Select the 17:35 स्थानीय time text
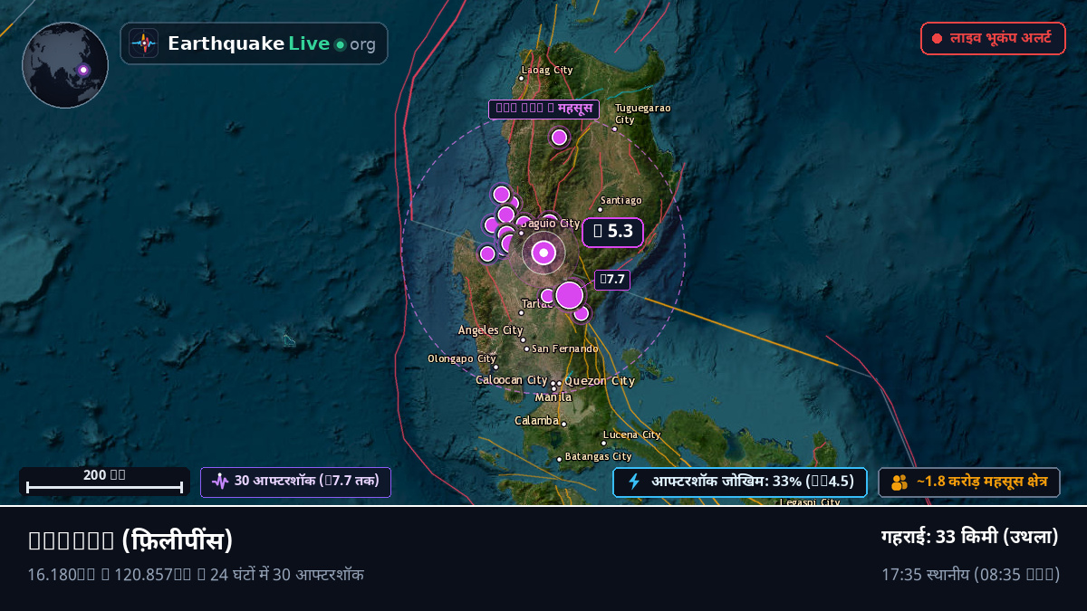Image resolution: width=1087 pixels, height=611 pixels. [x=970, y=575]
